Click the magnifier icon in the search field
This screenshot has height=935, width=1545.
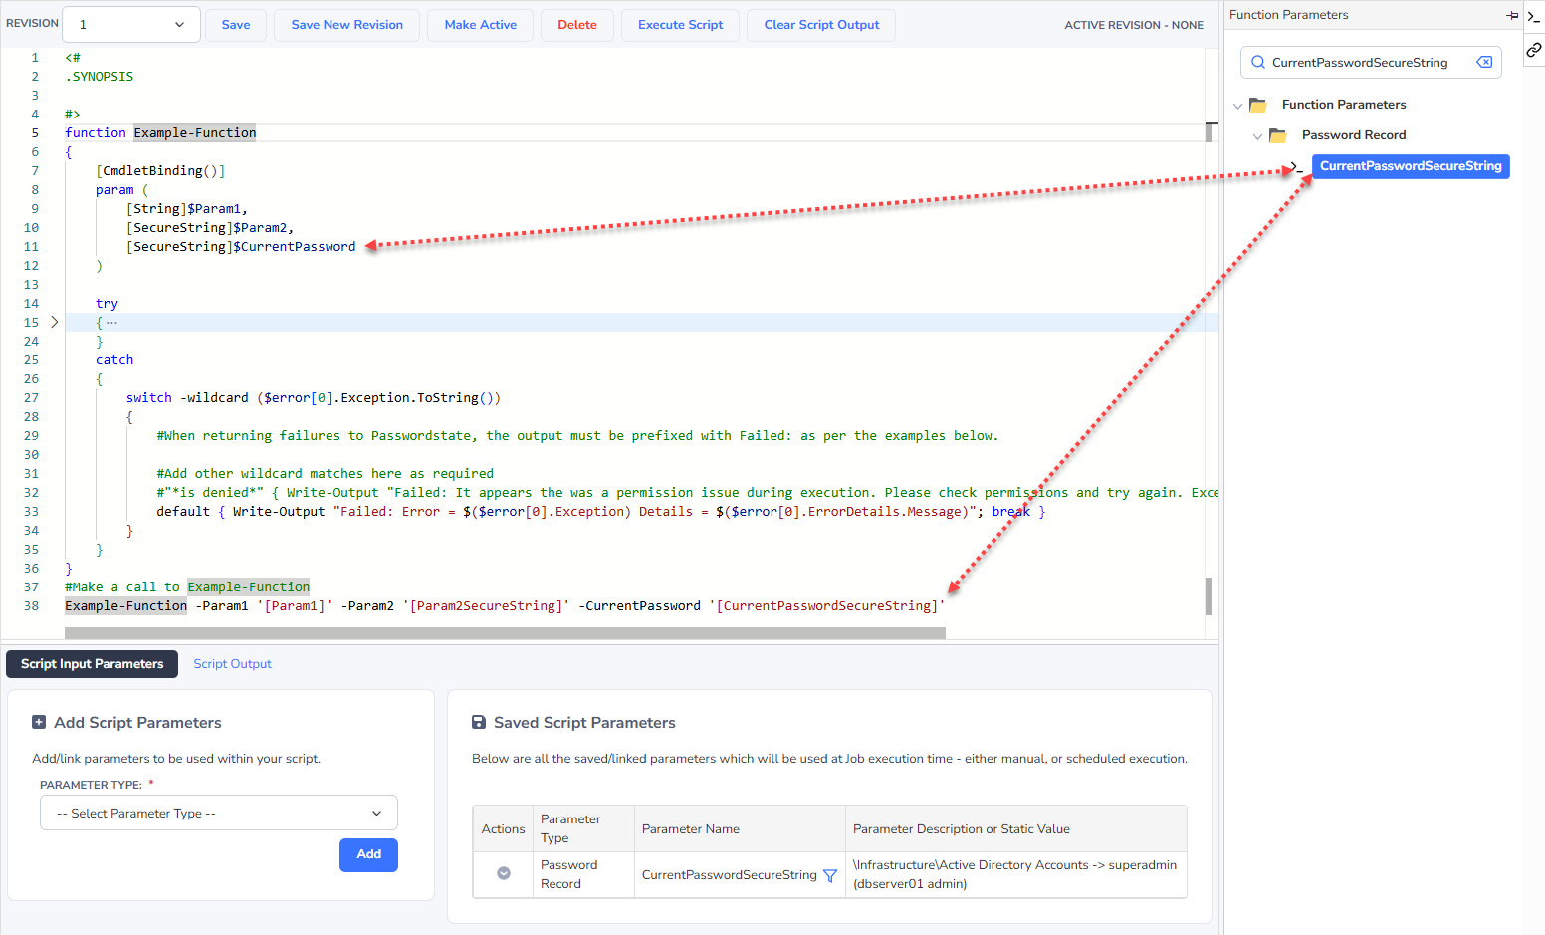tap(1258, 62)
